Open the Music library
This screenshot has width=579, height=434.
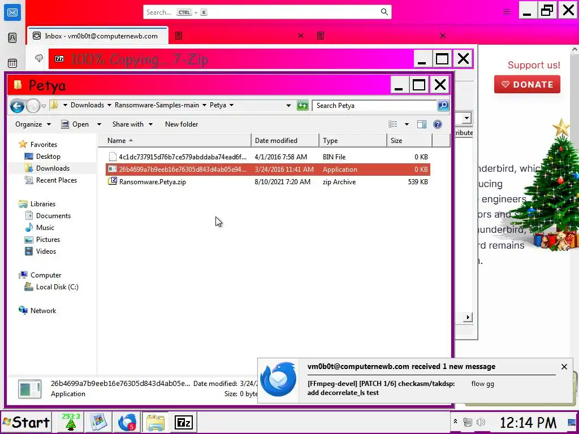[x=45, y=227]
